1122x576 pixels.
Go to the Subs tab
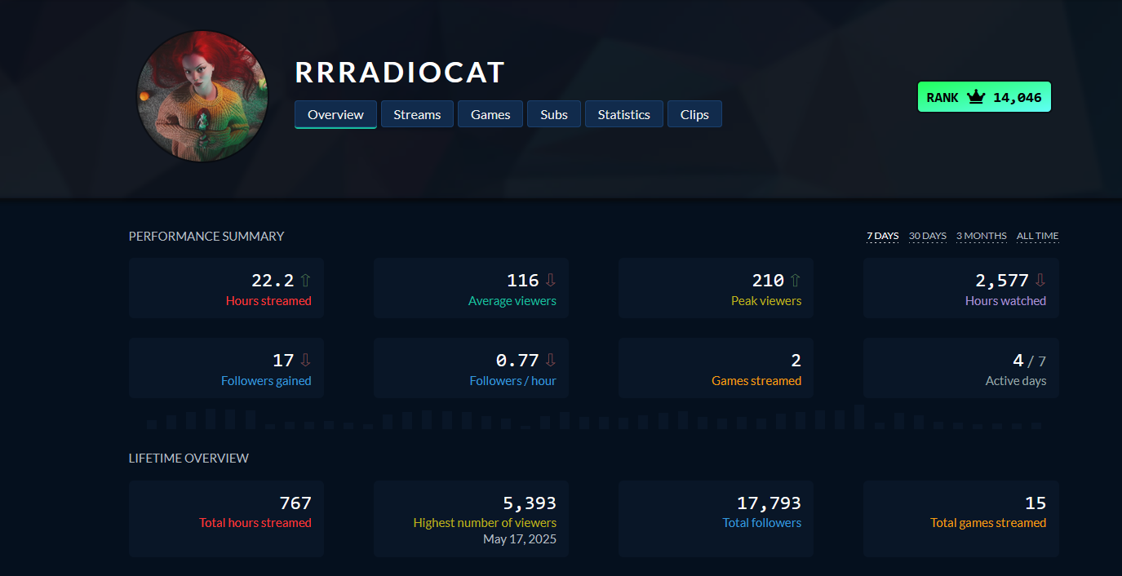(554, 114)
